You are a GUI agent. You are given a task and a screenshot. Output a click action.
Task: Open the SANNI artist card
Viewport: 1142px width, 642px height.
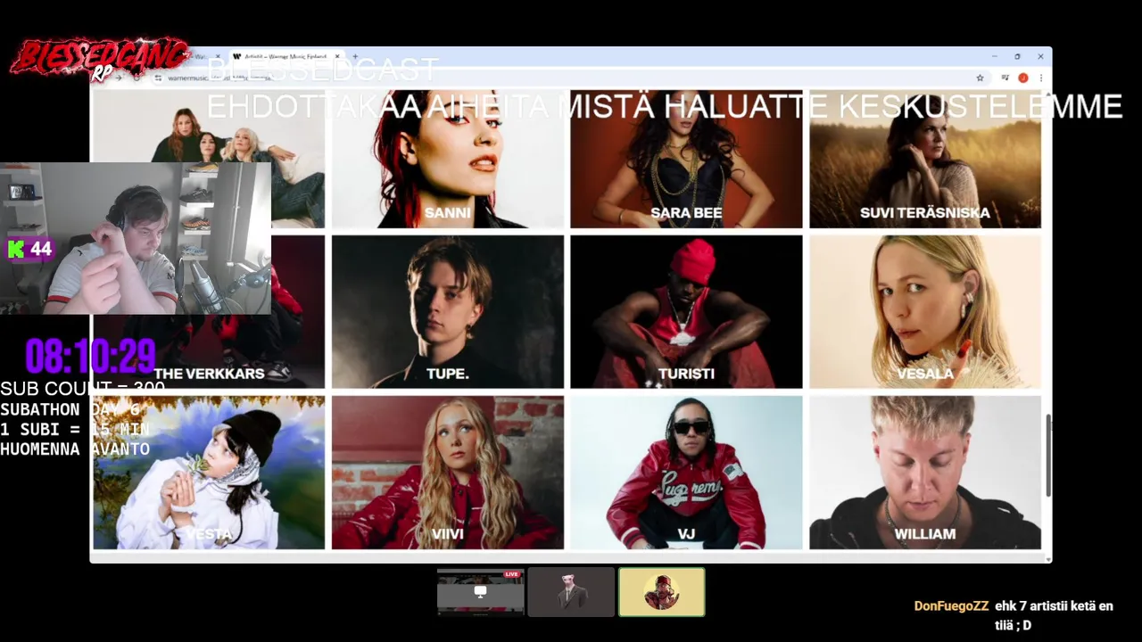448,159
